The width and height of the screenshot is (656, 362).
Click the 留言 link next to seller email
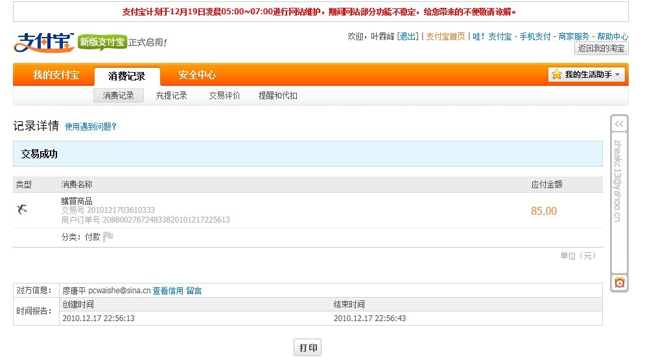(x=194, y=291)
